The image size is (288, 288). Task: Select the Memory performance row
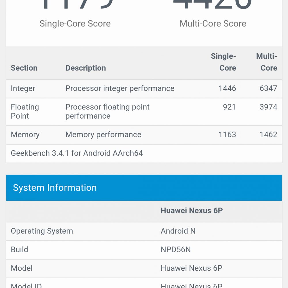144,135
